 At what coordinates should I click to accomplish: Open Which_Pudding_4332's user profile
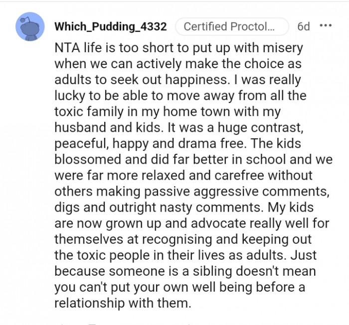[x=110, y=26]
